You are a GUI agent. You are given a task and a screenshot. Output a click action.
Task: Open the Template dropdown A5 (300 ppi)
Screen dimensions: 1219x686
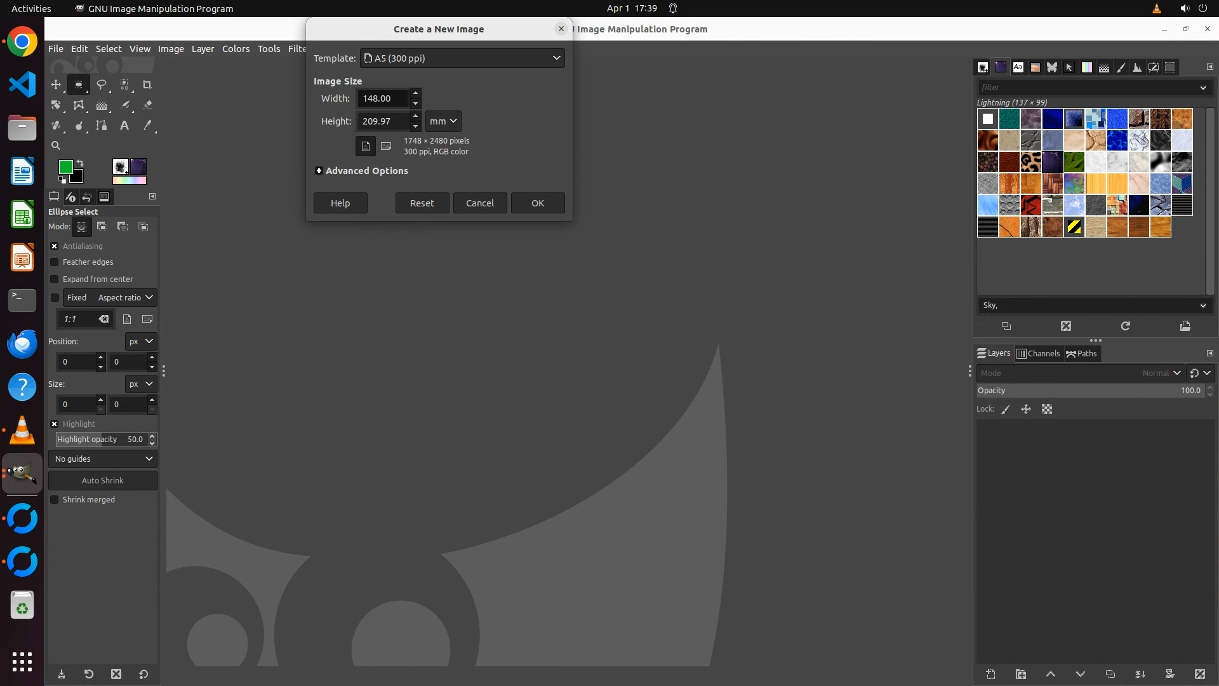[x=462, y=58]
